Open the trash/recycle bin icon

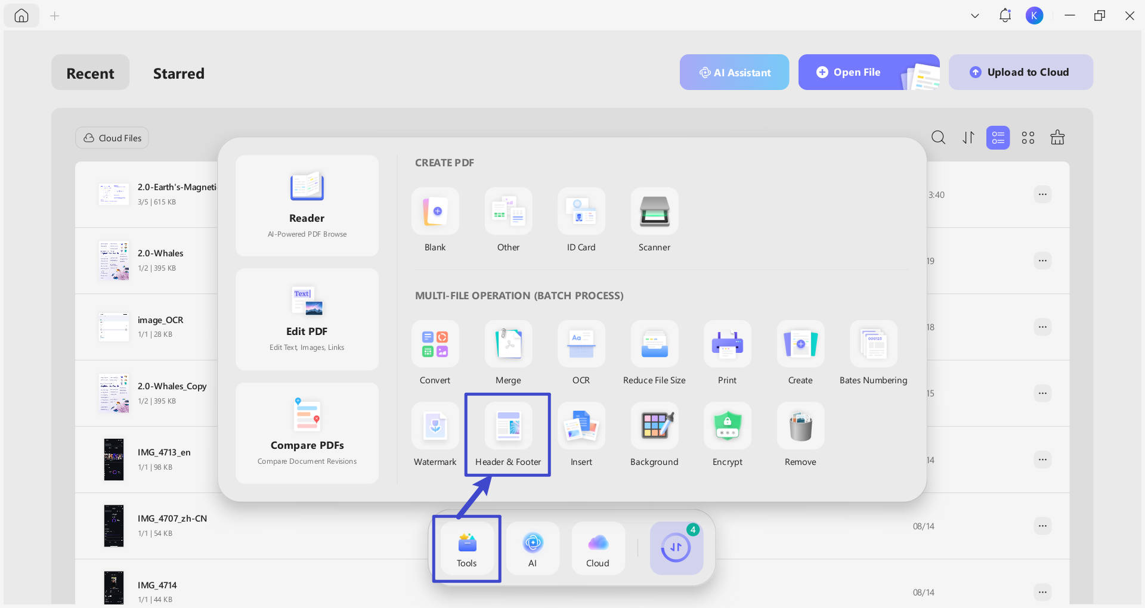click(1057, 138)
